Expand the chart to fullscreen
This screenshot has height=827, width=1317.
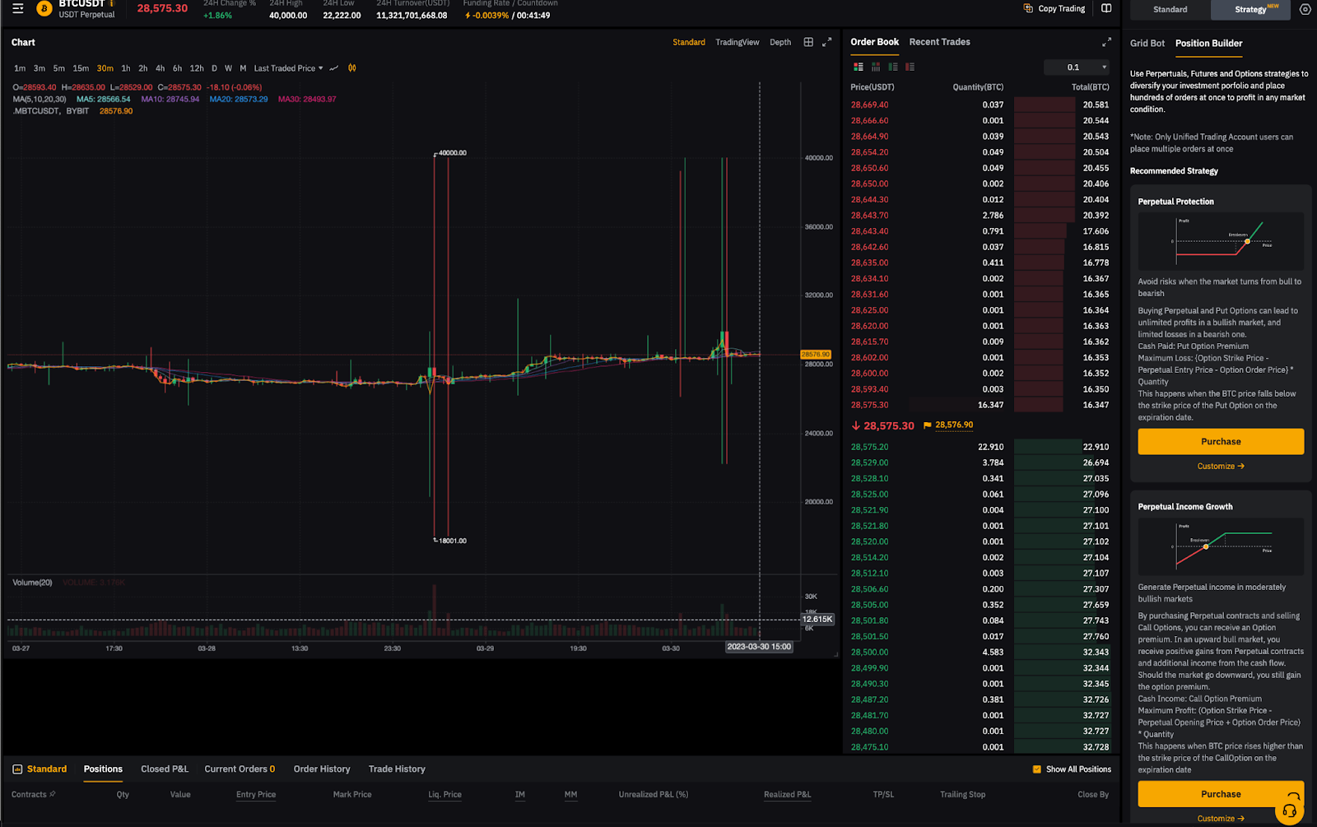pyautogui.click(x=827, y=42)
